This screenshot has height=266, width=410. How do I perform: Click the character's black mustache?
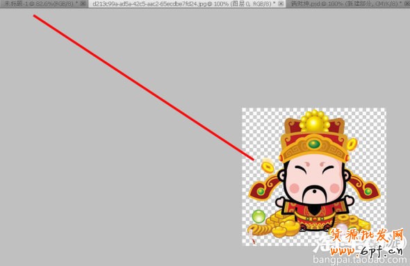click(315, 192)
